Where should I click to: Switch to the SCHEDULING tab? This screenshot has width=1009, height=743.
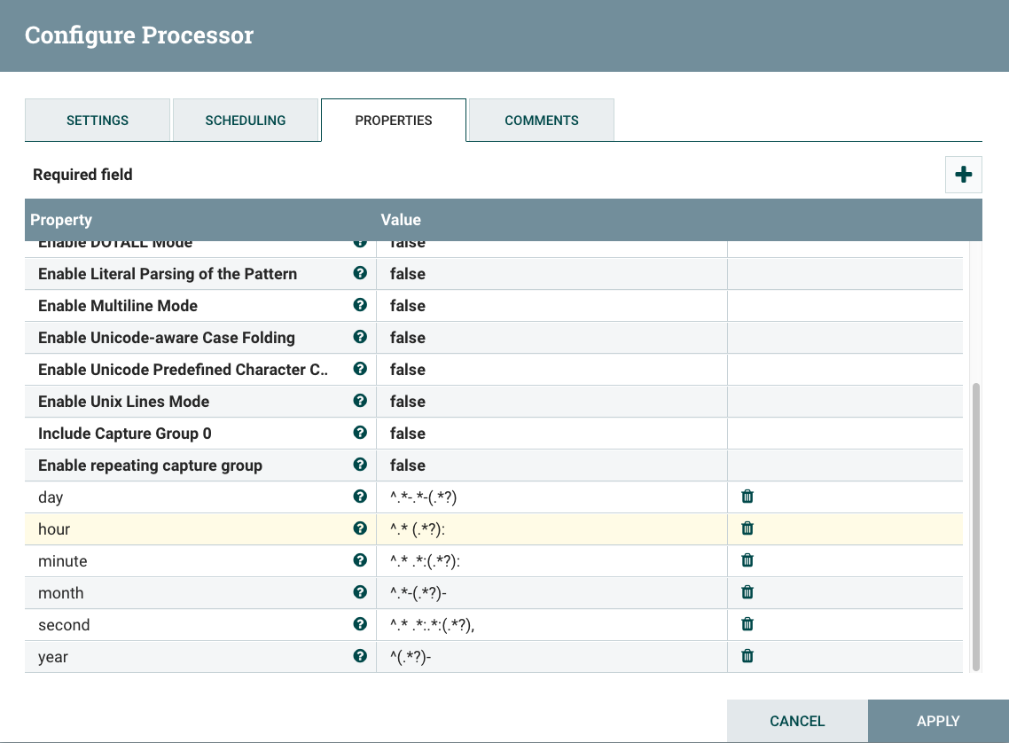point(246,120)
